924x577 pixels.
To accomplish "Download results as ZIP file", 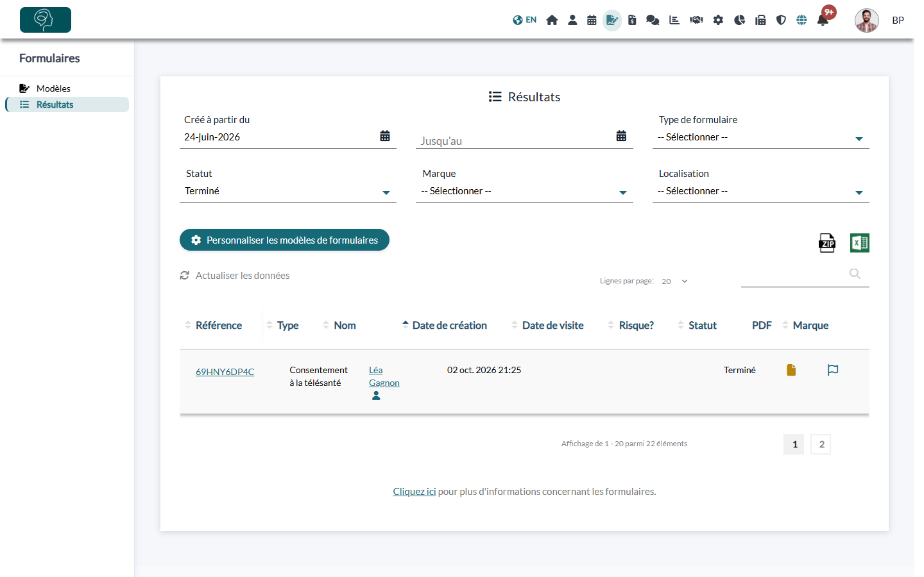I will click(827, 243).
